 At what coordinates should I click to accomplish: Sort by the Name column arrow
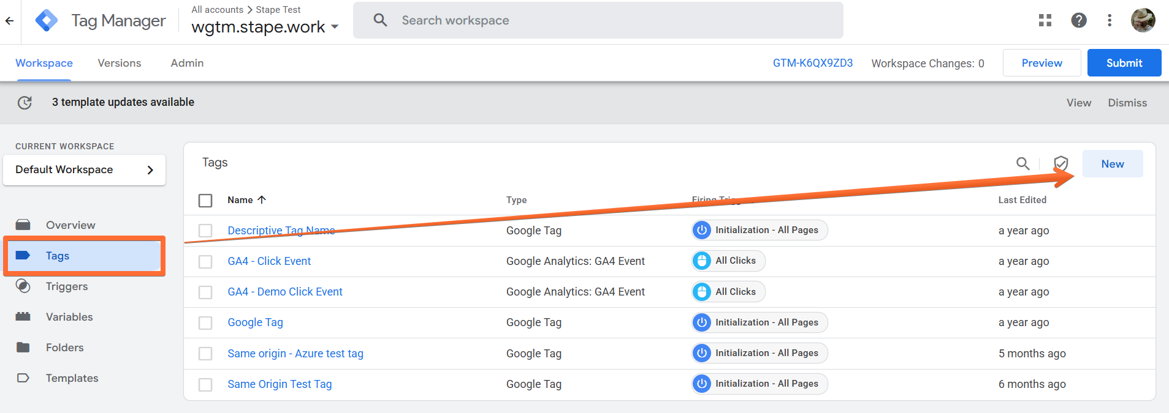(x=262, y=199)
